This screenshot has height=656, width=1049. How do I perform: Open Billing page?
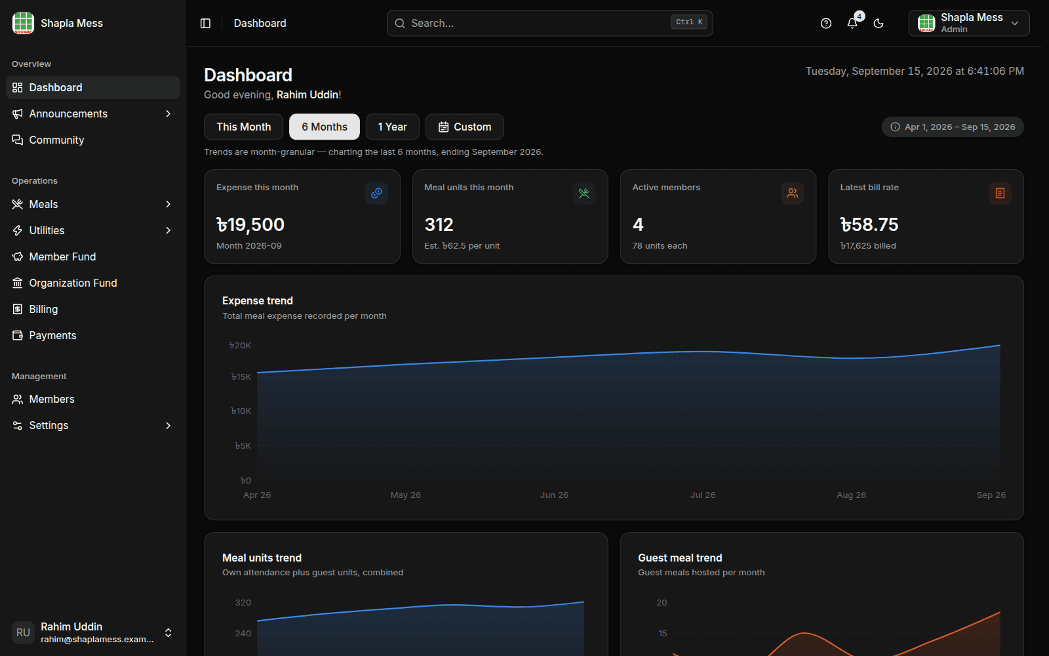point(92,309)
